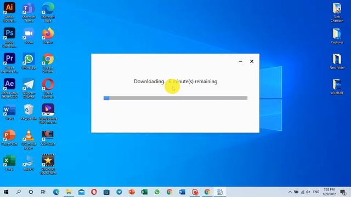Open the taskbar clock showing 7:03 PM

[329, 192]
